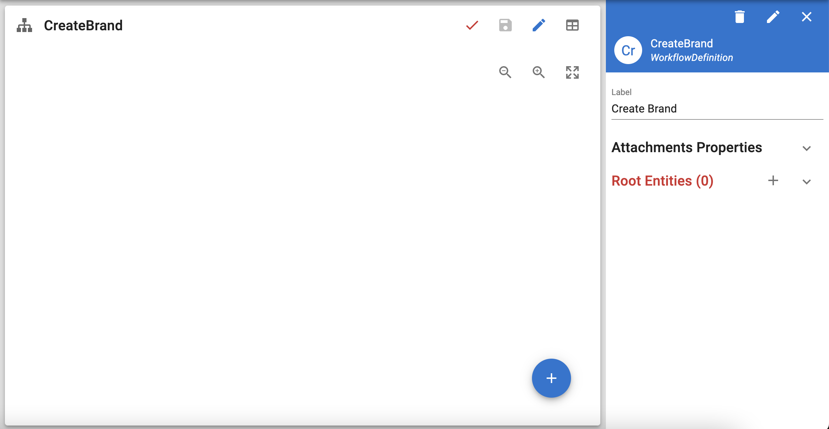
Task: Delete the CreateBrand definition with trash icon
Action: click(x=739, y=17)
